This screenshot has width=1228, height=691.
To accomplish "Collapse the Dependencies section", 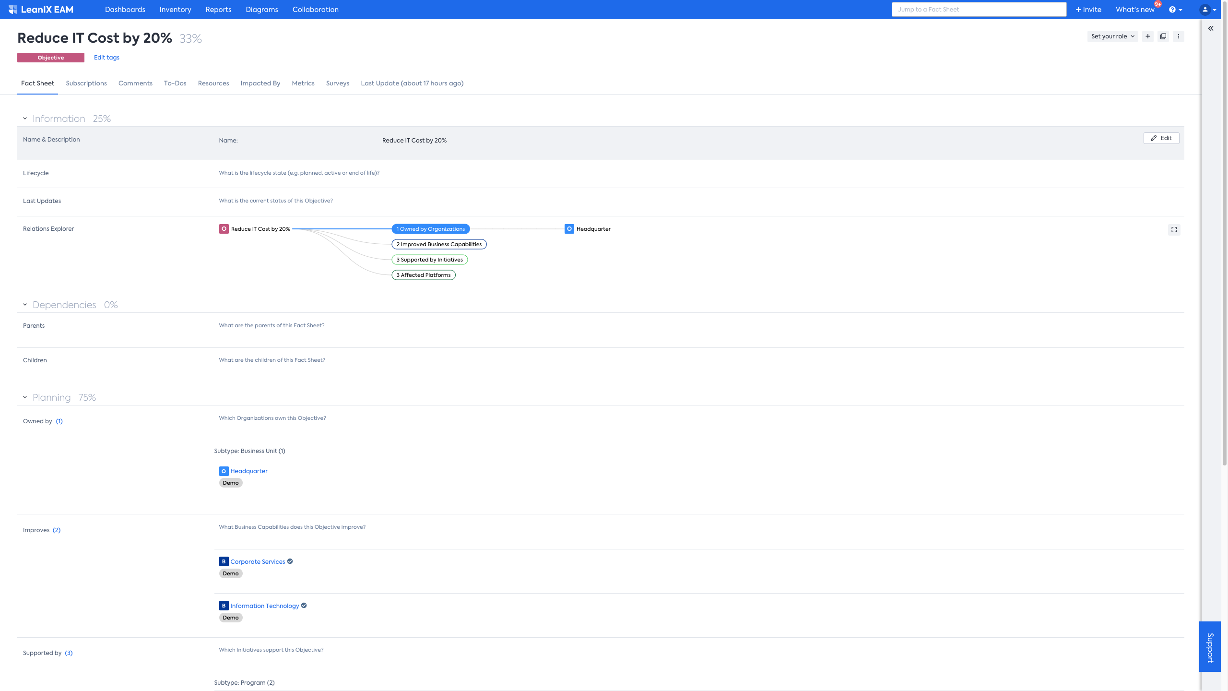I will pos(25,305).
